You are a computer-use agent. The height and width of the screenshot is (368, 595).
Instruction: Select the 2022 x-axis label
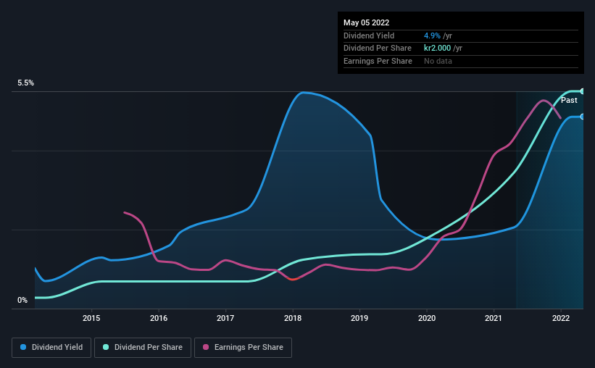pyautogui.click(x=561, y=318)
